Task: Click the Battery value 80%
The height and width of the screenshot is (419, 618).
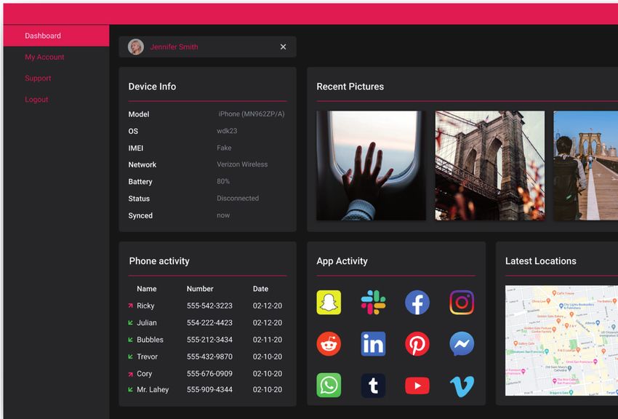Action: point(223,181)
